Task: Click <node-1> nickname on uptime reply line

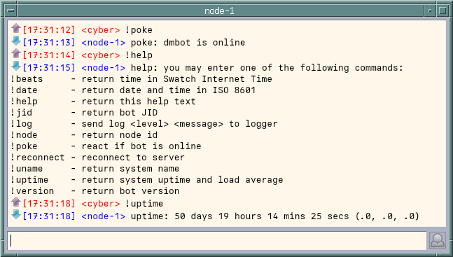Action: point(104,216)
